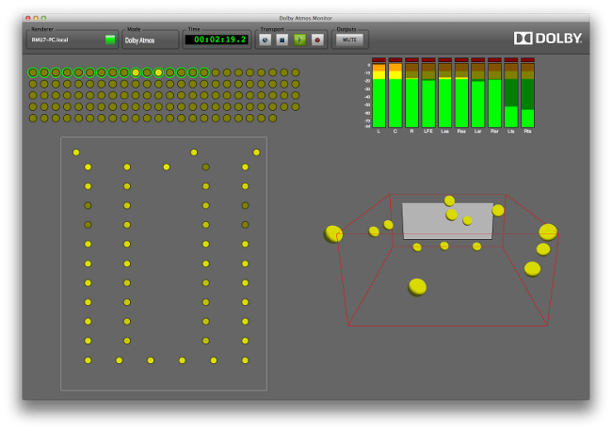Click the Outputs group label
The width and height of the screenshot is (612, 431).
346,29
